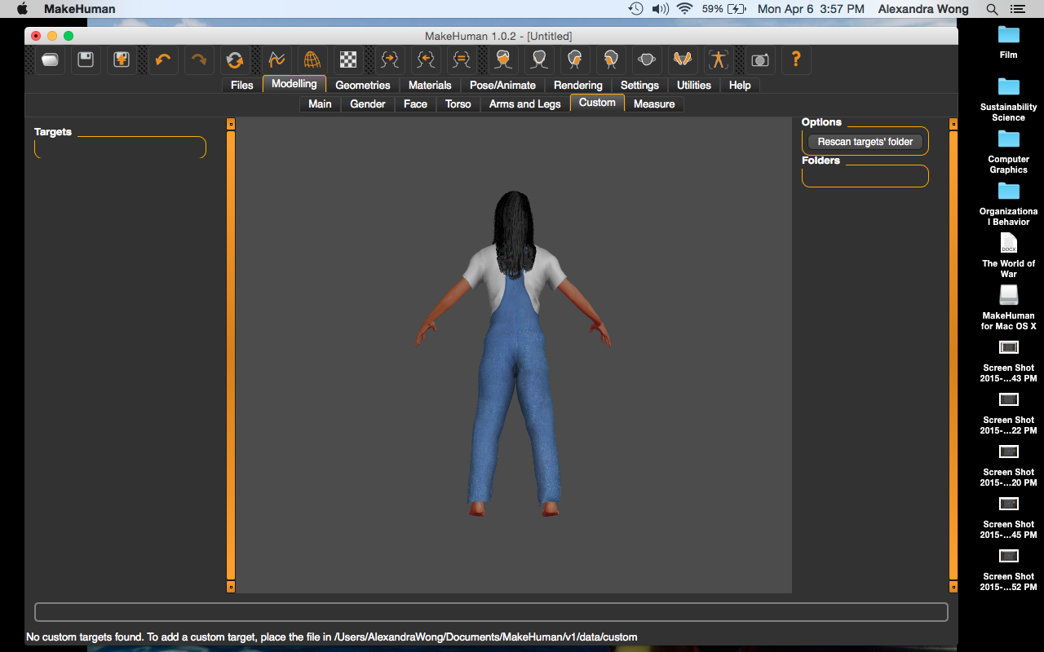The height and width of the screenshot is (652, 1044).
Task: Click the standing-figure icon in the toolbar
Action: pyautogui.click(x=719, y=59)
